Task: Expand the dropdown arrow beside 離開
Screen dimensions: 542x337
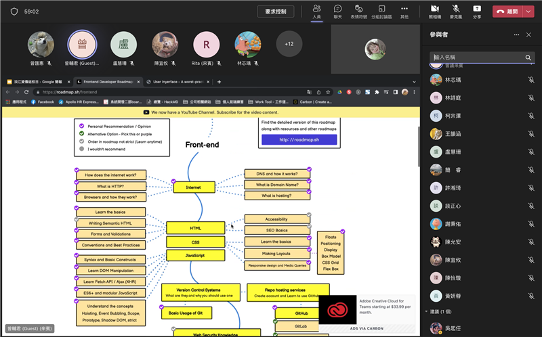Action: pyautogui.click(x=530, y=12)
